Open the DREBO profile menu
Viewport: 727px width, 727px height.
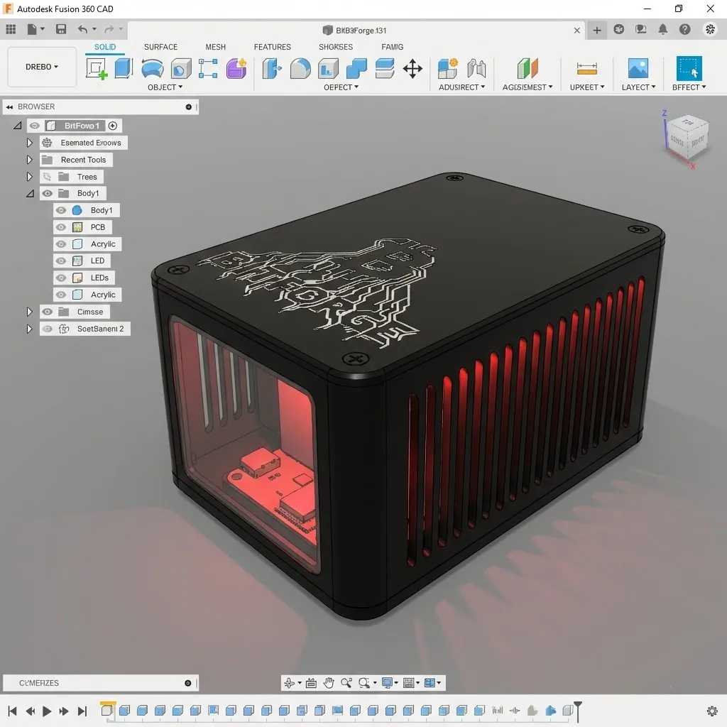[x=40, y=66]
